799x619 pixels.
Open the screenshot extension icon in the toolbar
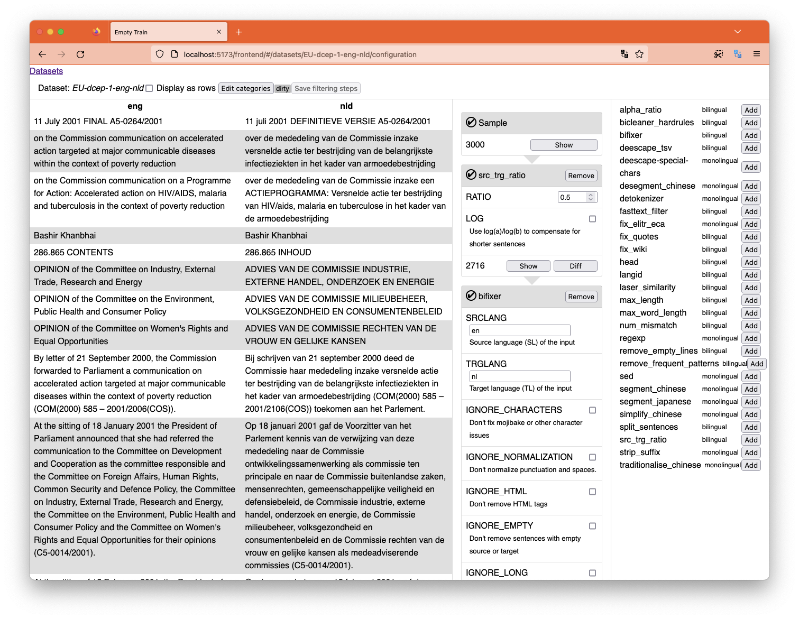tap(718, 54)
